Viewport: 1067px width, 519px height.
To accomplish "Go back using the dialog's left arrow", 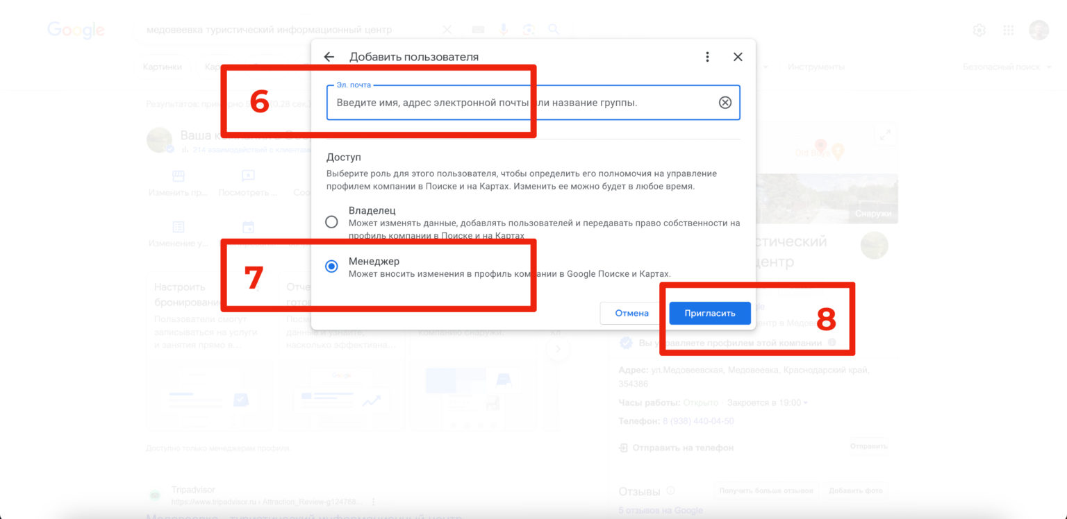I will pyautogui.click(x=329, y=57).
